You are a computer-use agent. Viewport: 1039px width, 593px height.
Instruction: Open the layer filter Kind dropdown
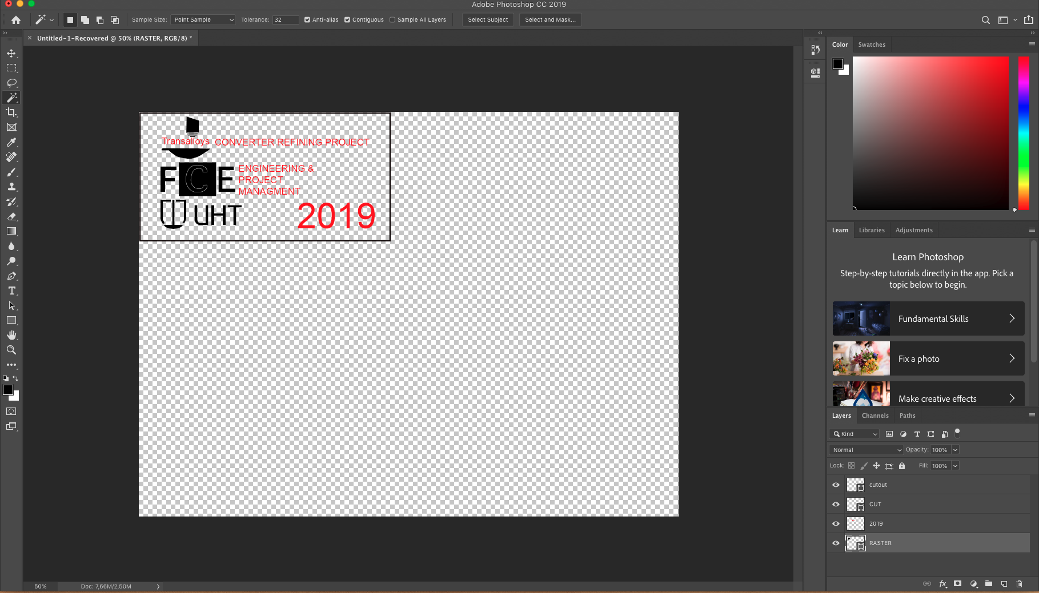(x=854, y=434)
